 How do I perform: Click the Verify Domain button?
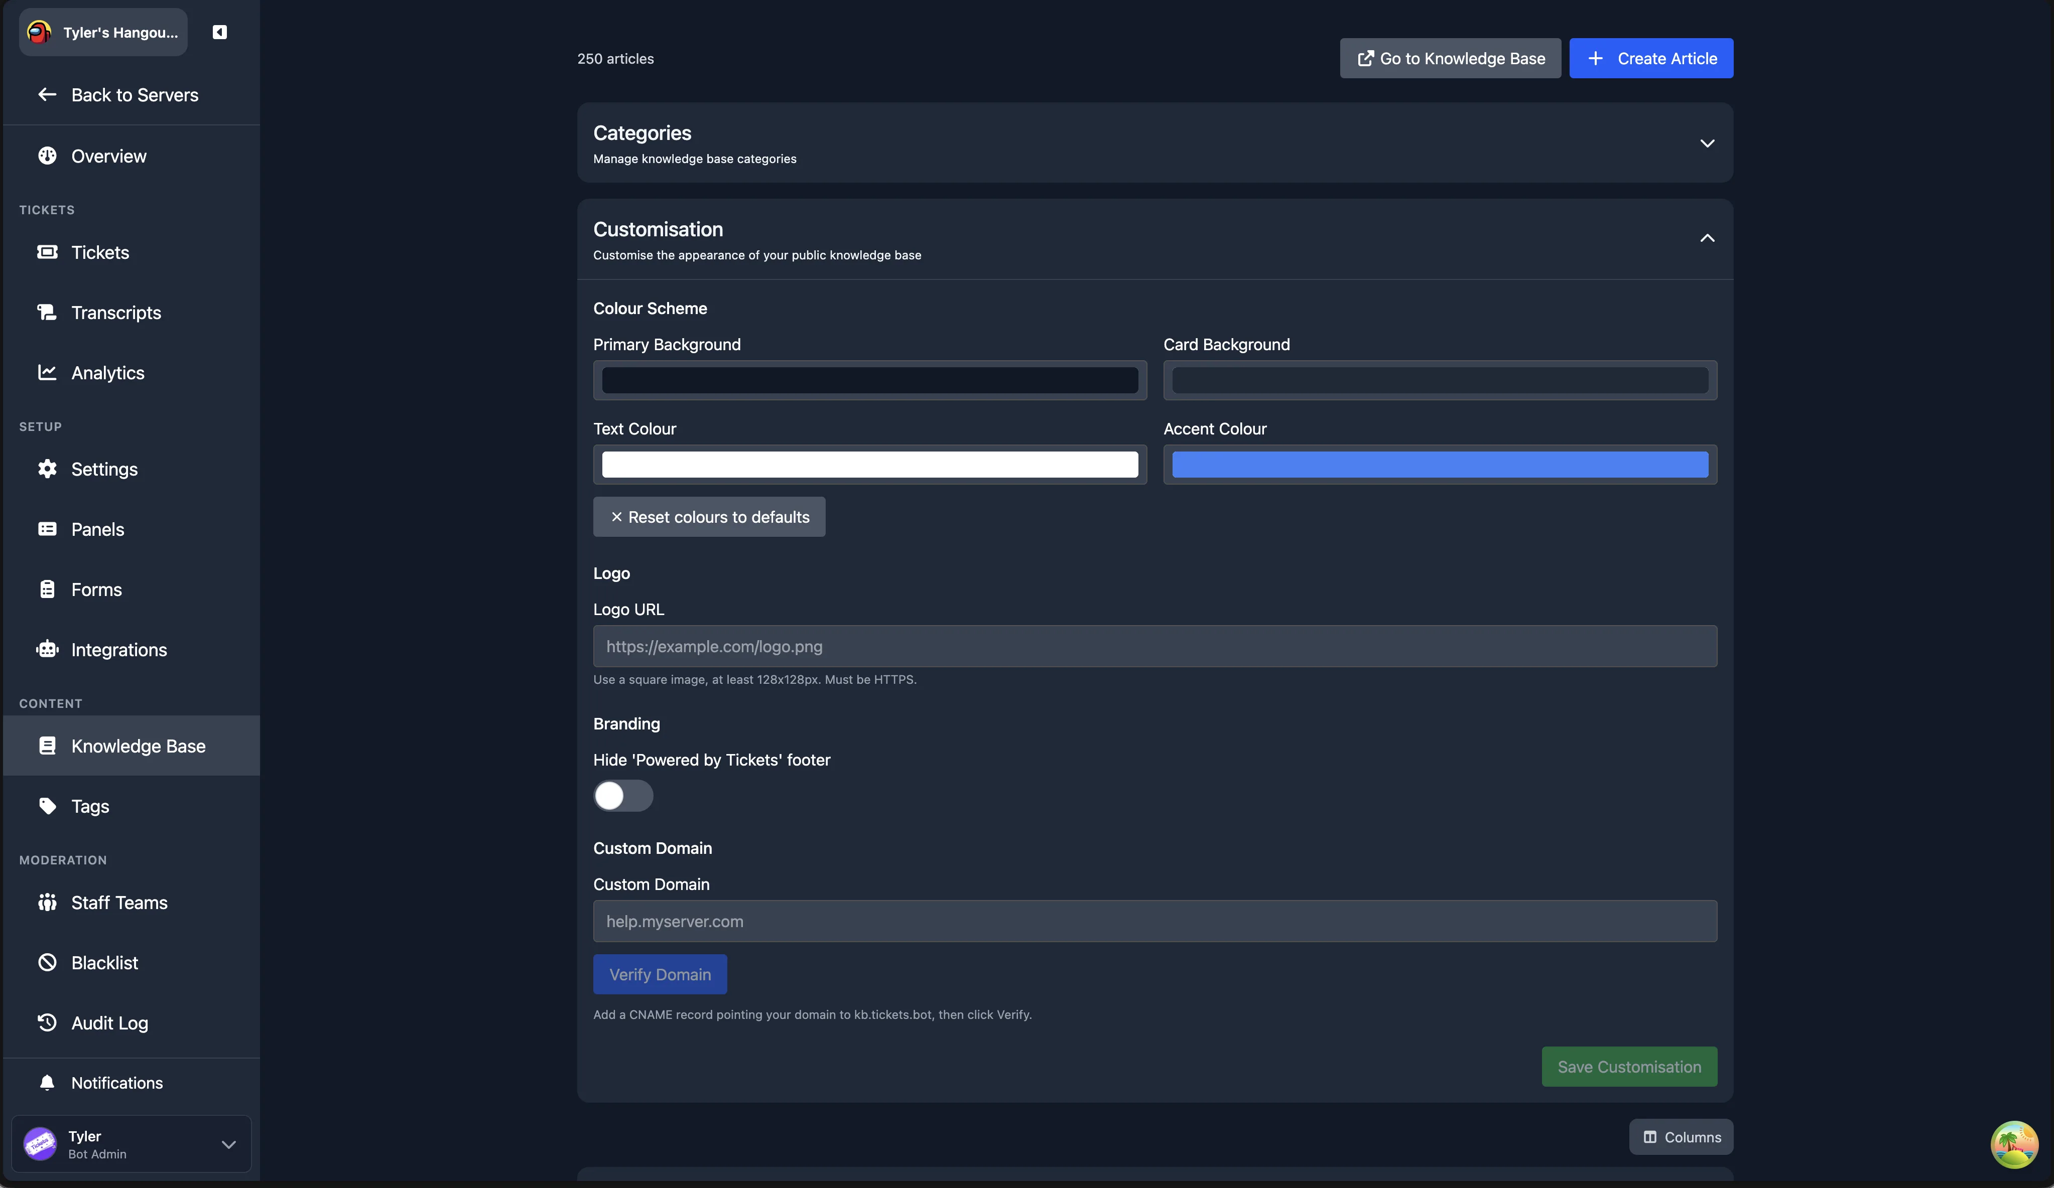tap(660, 974)
